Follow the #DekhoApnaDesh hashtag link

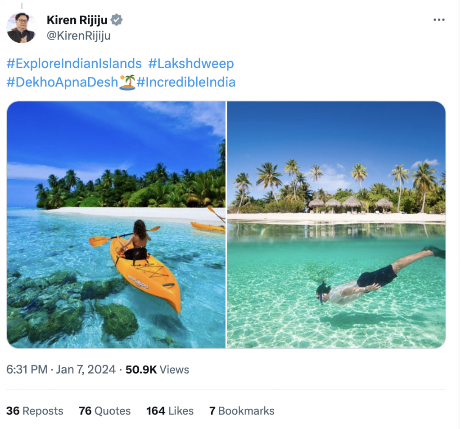coord(62,82)
